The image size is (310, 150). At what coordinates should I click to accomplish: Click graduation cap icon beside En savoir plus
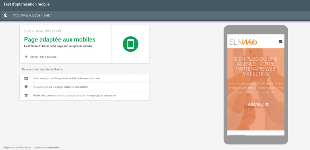click(x=26, y=87)
